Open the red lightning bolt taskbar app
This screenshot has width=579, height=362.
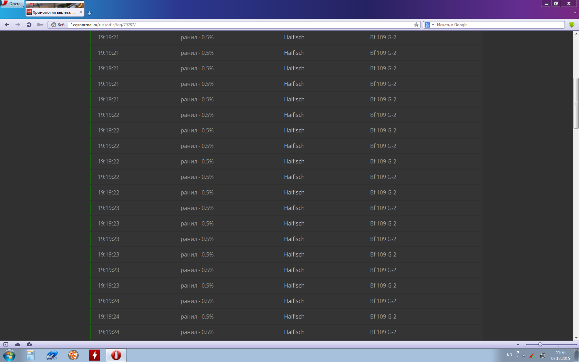click(95, 355)
